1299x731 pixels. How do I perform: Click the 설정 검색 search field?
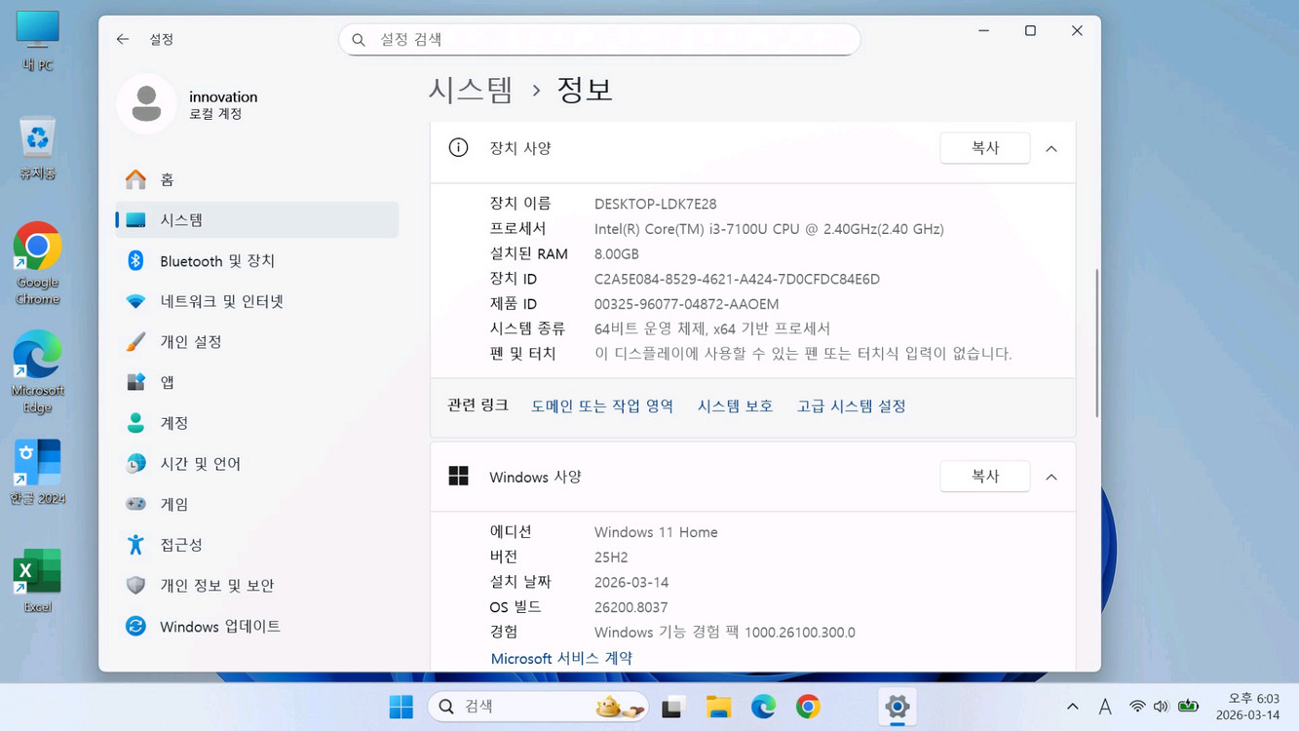pyautogui.click(x=599, y=39)
